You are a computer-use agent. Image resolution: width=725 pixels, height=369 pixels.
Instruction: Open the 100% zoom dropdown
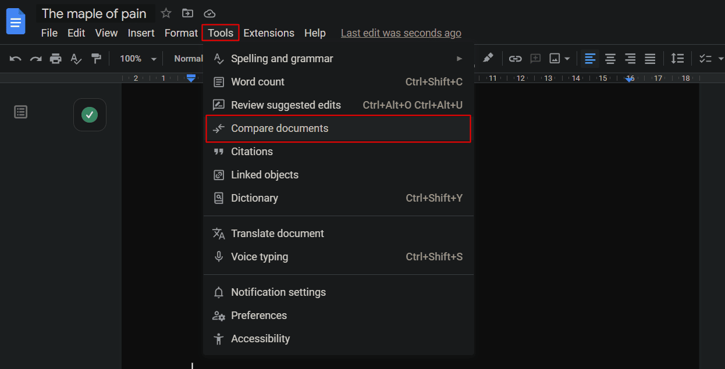coord(138,59)
